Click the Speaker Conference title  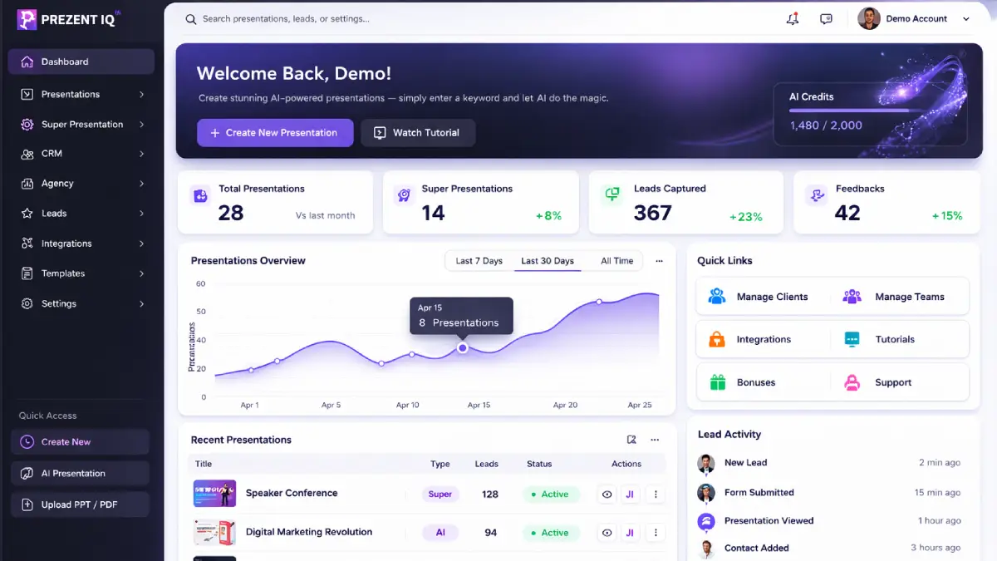(x=292, y=493)
